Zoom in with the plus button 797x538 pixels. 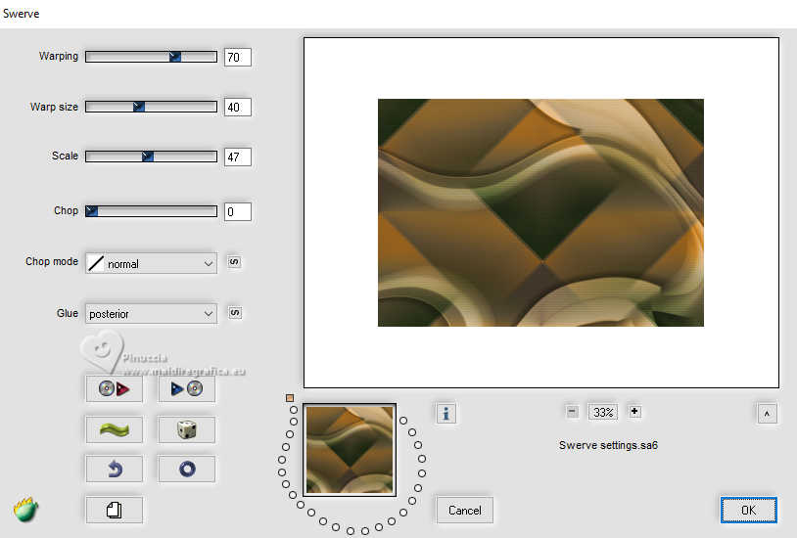634,411
